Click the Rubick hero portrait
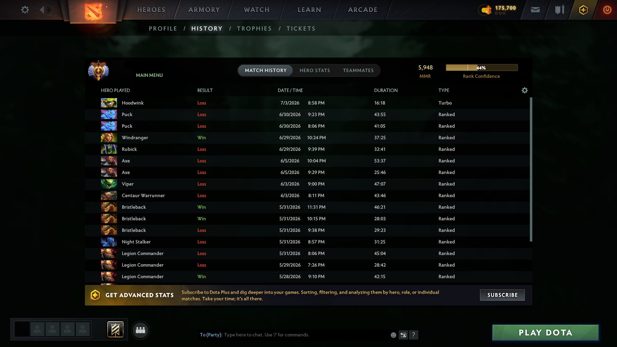The image size is (617, 347). click(109, 149)
